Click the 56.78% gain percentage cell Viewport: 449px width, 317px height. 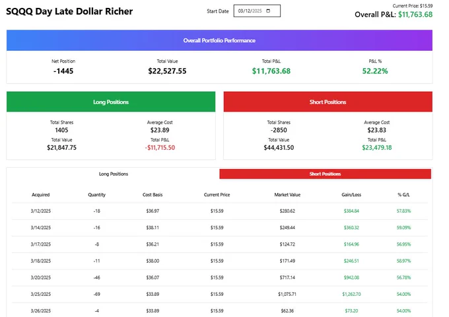pos(403,277)
